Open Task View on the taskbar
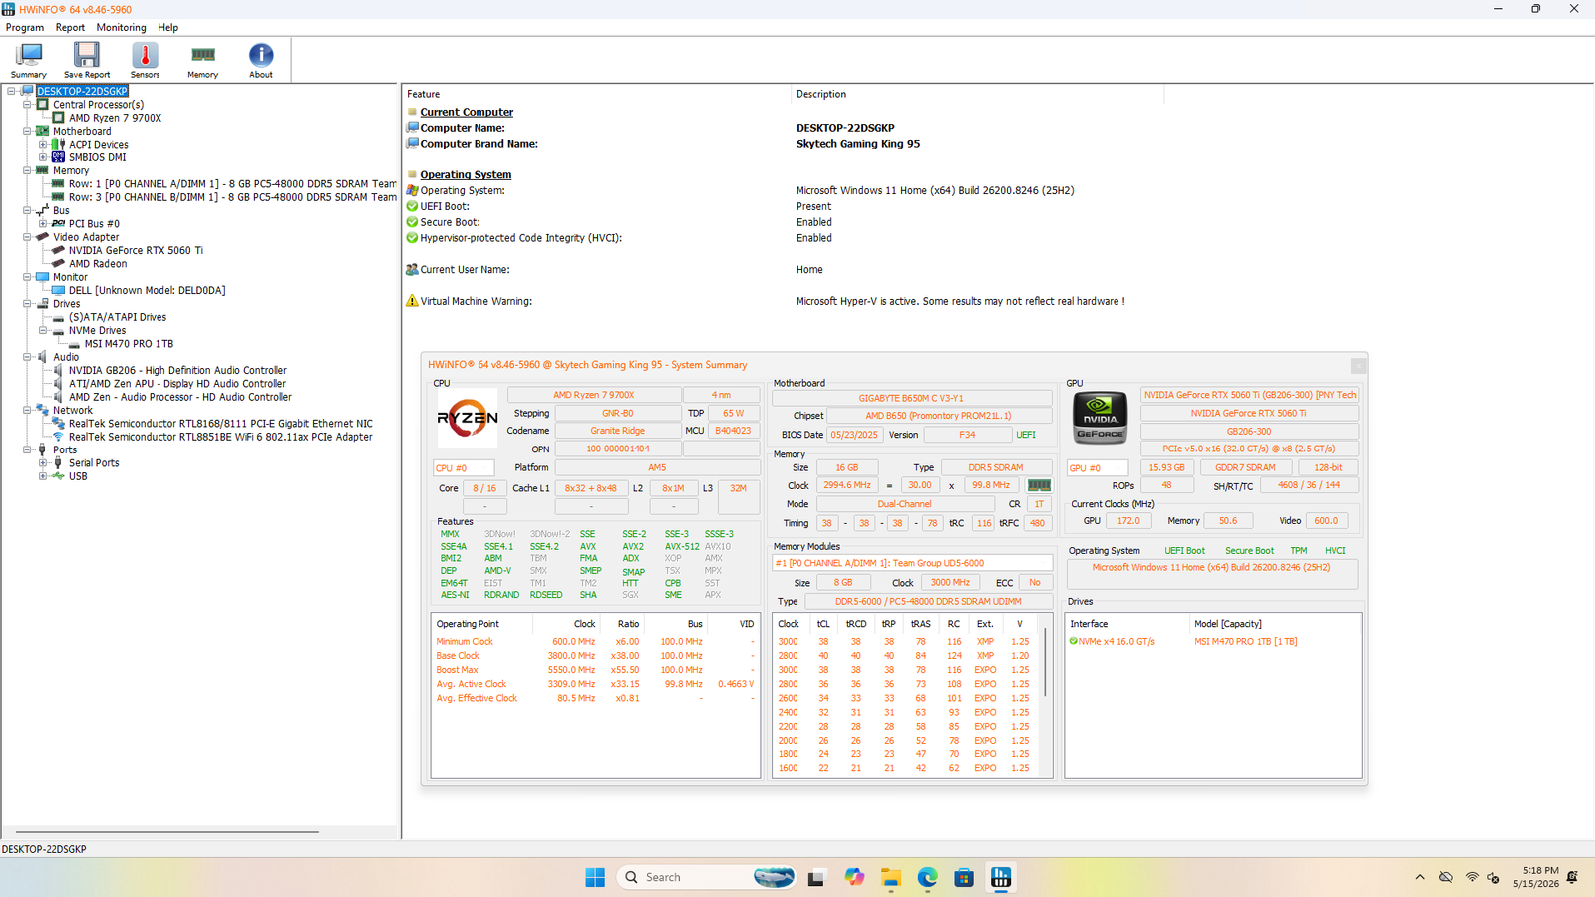This screenshot has height=897, width=1595. pos(816,877)
